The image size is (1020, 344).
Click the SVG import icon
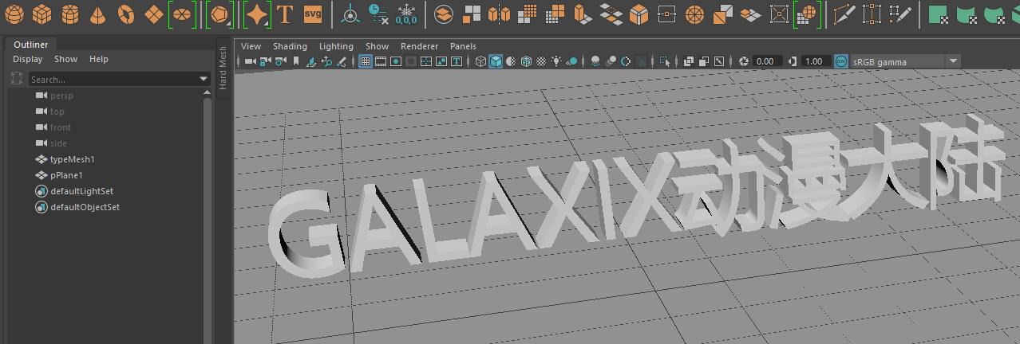313,14
